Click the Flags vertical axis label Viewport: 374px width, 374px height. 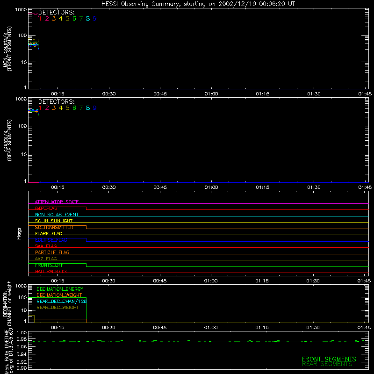[19, 233]
